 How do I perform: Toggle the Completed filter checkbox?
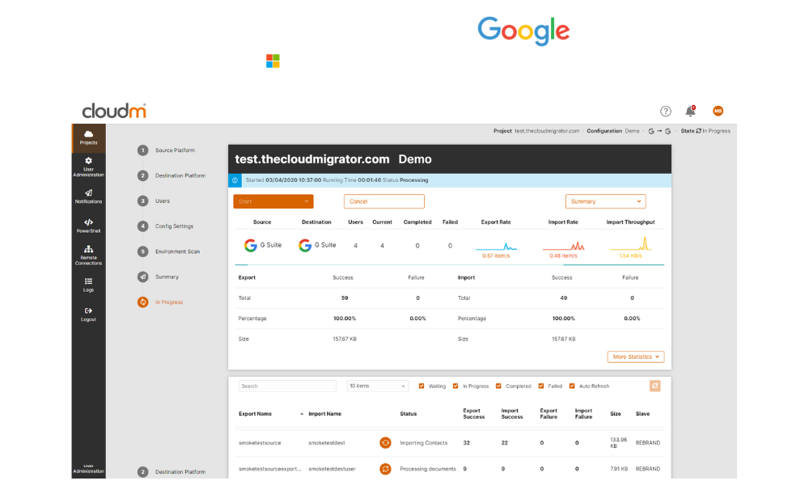click(498, 386)
